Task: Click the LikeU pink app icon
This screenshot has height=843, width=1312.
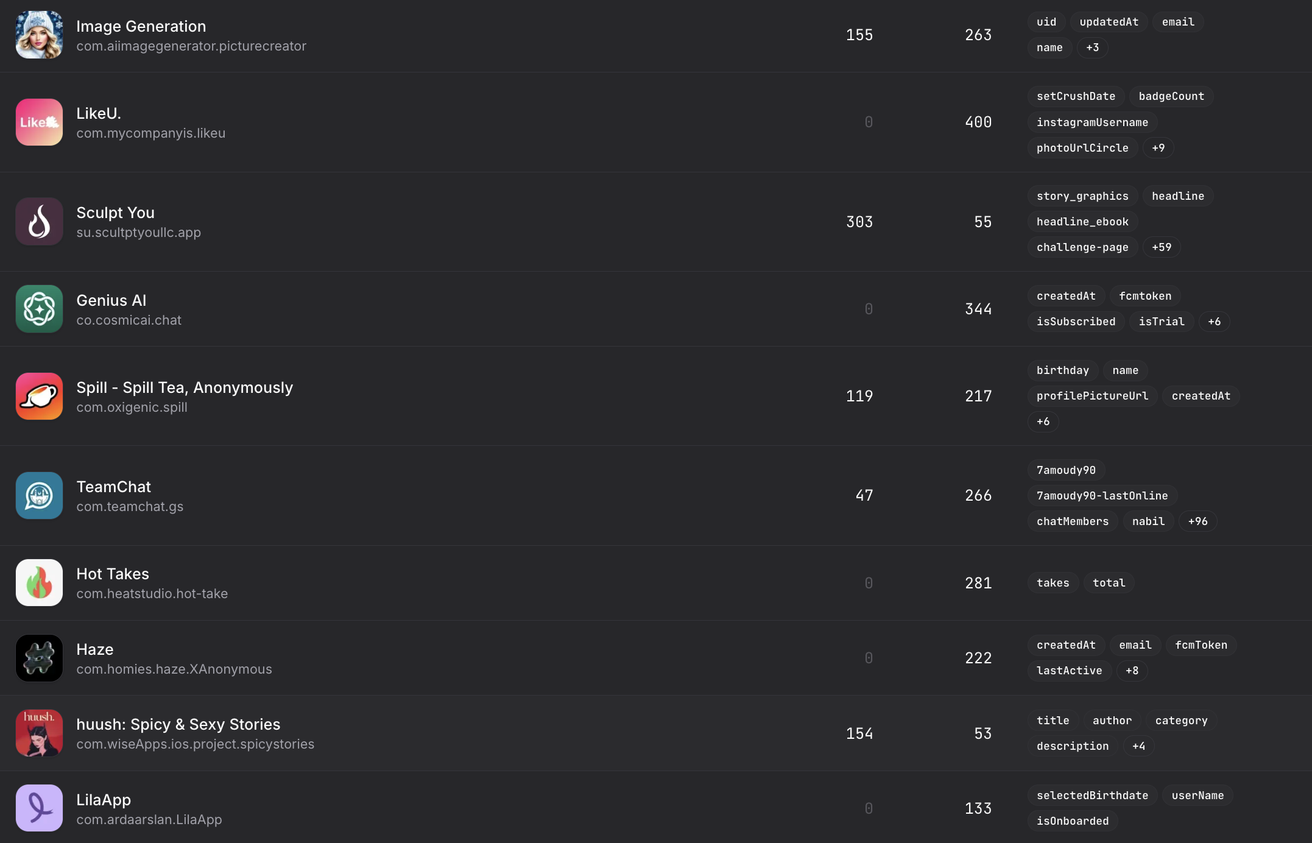Action: (x=39, y=122)
